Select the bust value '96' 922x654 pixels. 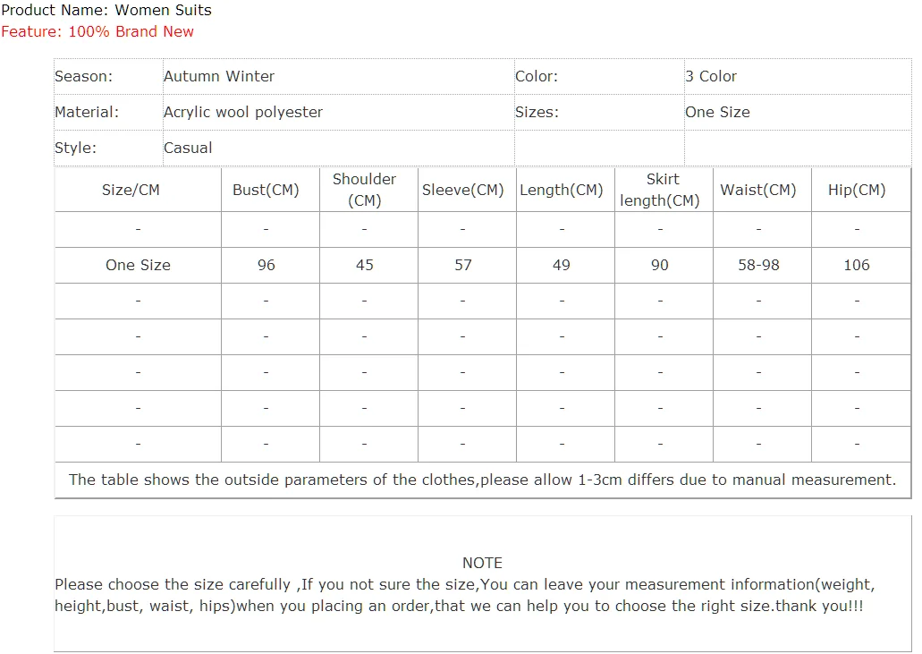pos(266,265)
